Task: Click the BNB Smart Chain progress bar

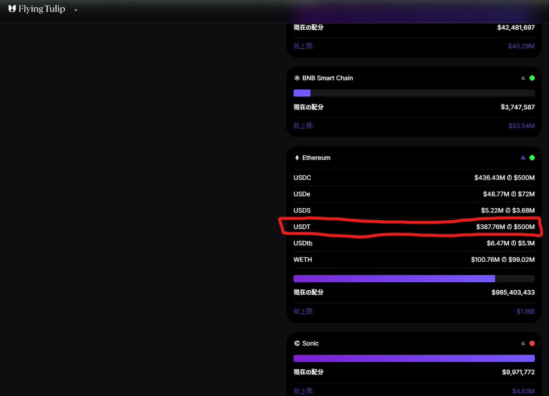Action: 414,93
